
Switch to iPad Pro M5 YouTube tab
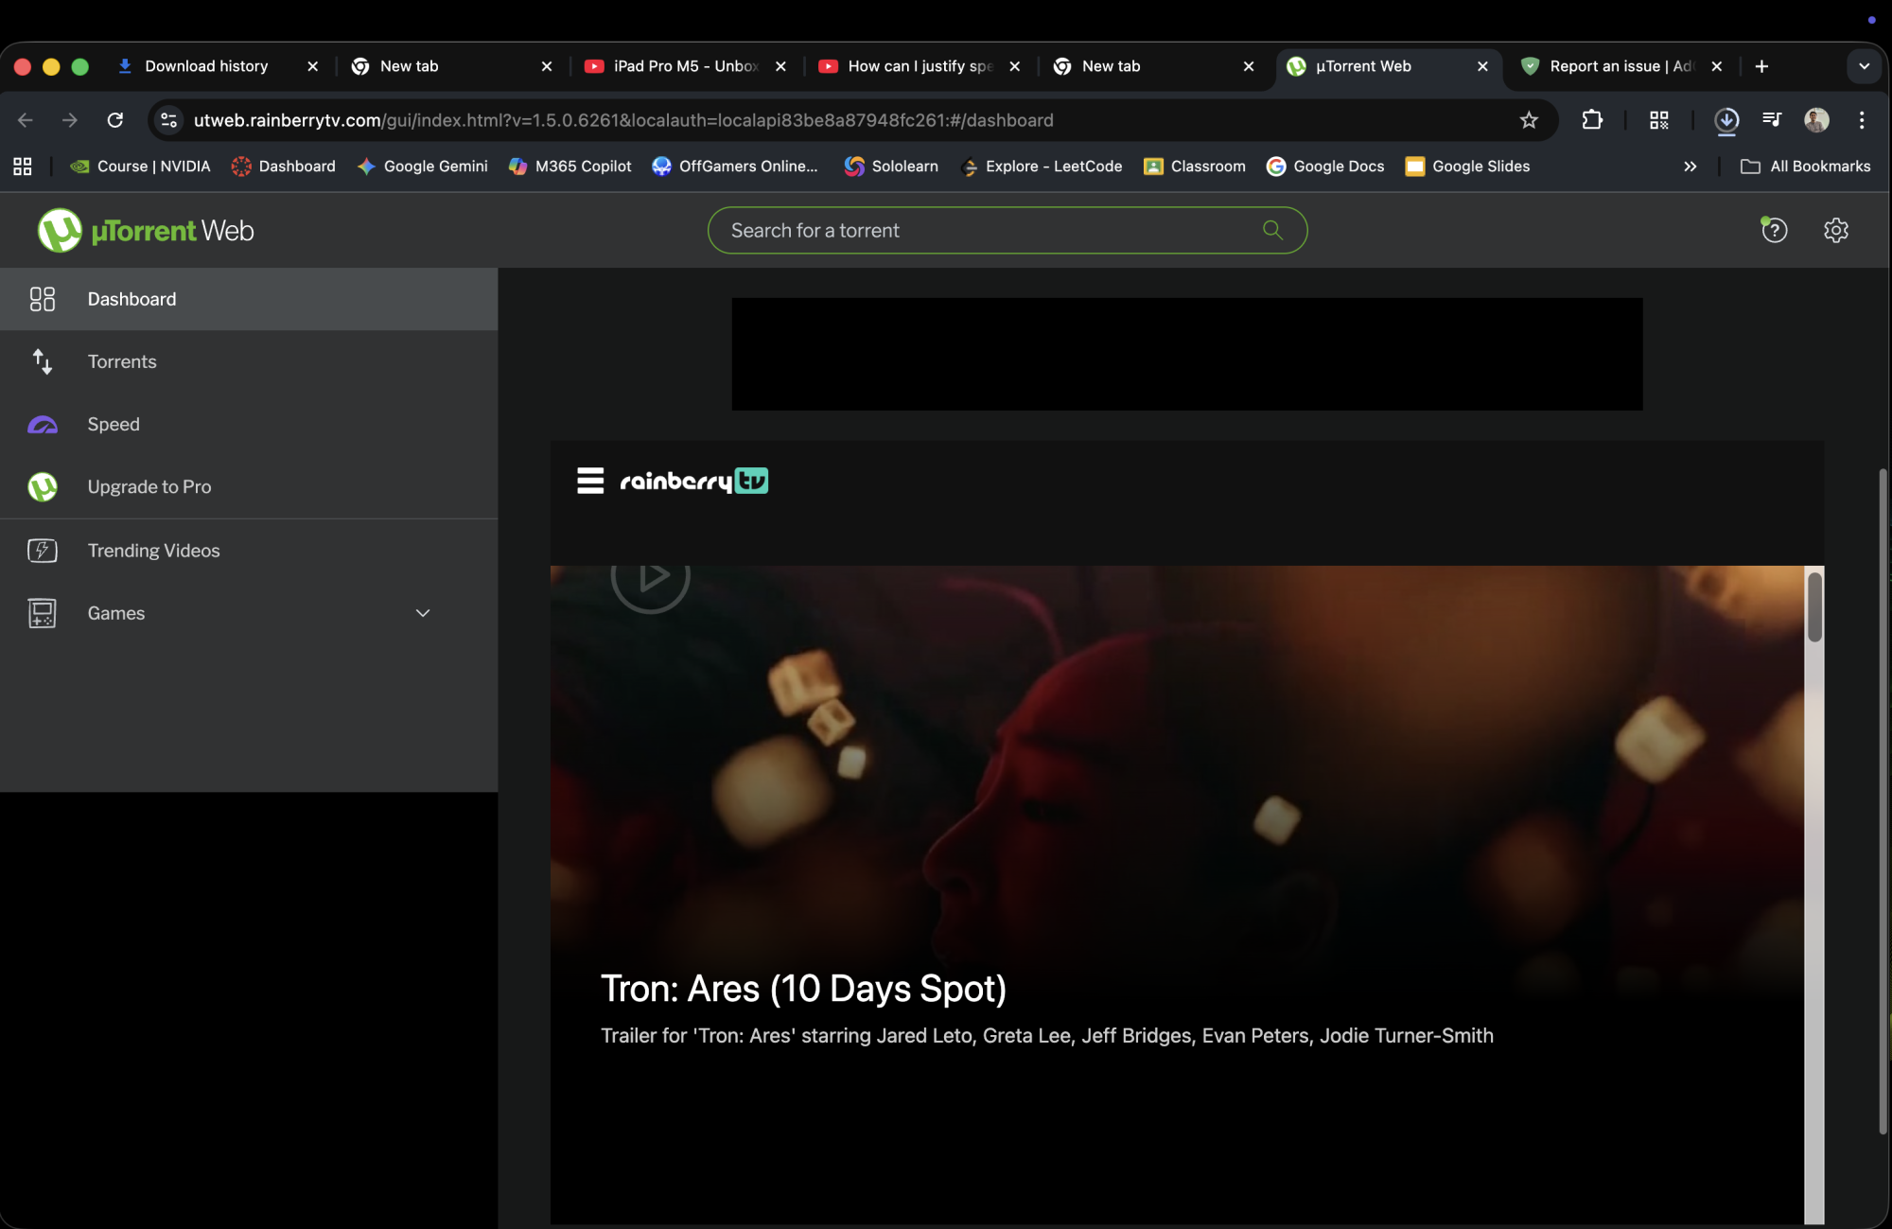pos(684,66)
